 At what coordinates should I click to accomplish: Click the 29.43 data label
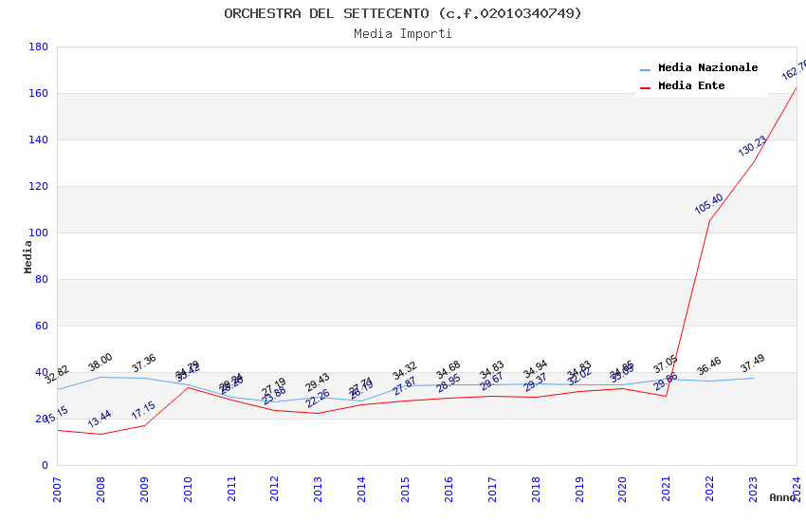[317, 382]
